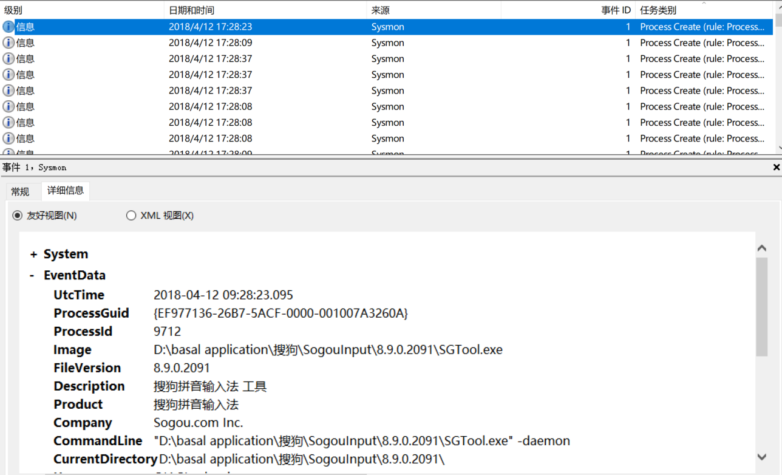
Task: Click the UtcTime field label
Action: (x=79, y=295)
